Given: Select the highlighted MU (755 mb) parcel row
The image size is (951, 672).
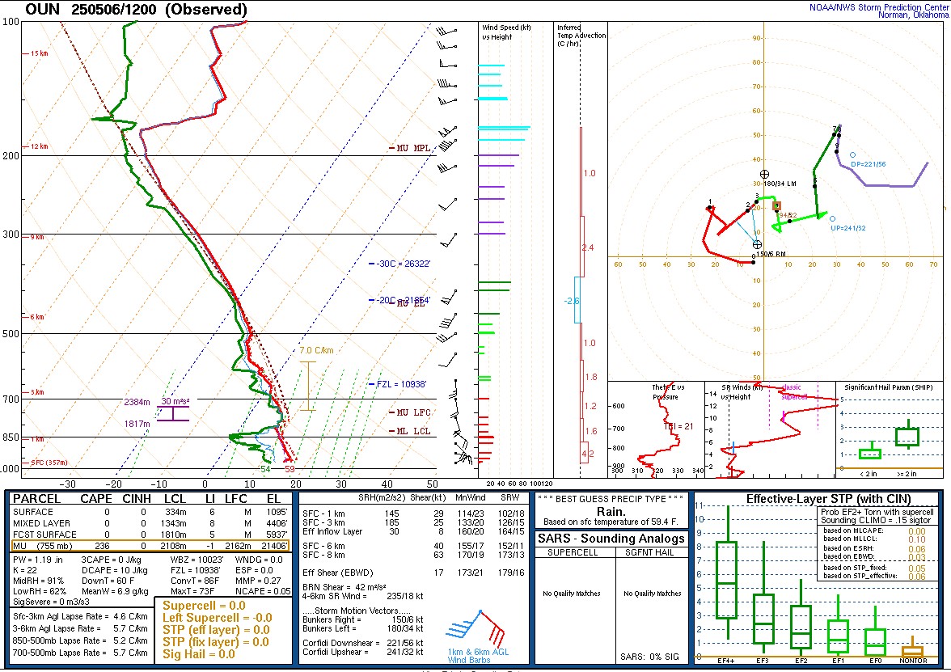Looking at the screenshot, I should (150, 546).
